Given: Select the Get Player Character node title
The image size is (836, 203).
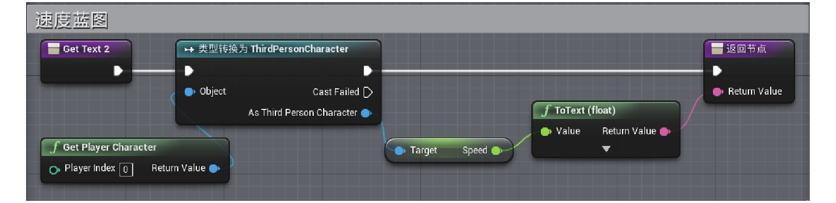Looking at the screenshot, I should pyautogui.click(x=109, y=147).
